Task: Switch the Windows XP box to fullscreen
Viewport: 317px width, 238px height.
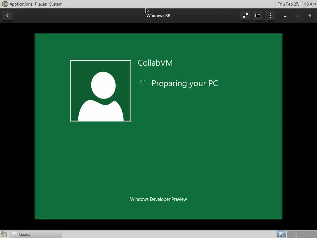Action: point(245,15)
